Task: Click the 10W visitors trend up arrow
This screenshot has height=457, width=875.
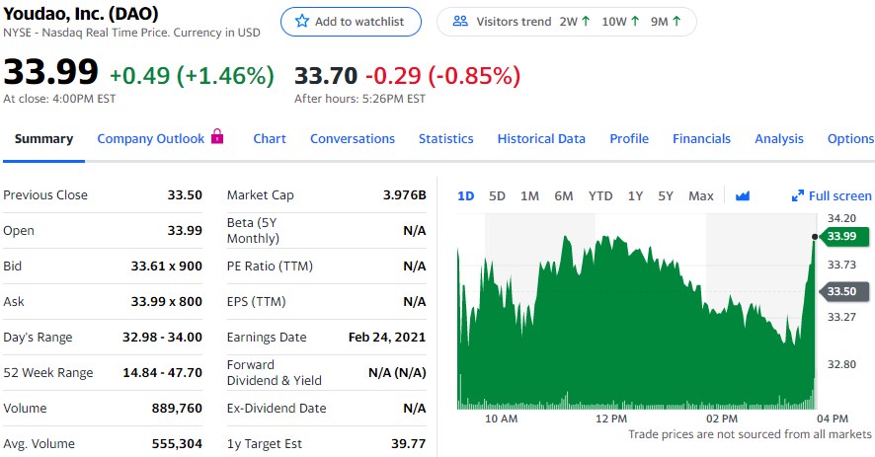Action: (635, 21)
